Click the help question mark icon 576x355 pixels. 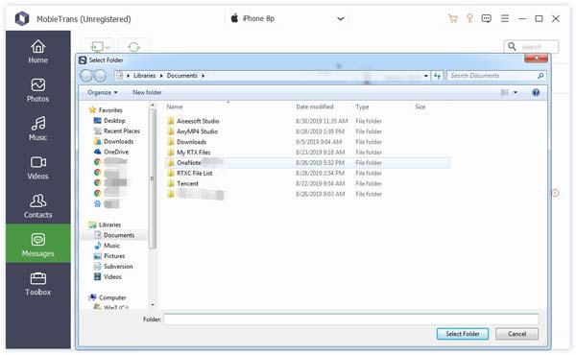pyautogui.click(x=536, y=92)
